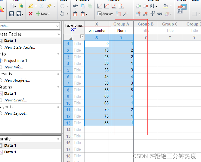Image resolution: width=201 pixels, height=162 pixels.
Task: Save the project with the floppy disk icon
Action: (11, 14)
